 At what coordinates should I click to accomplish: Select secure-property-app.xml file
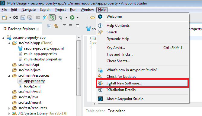41,48
